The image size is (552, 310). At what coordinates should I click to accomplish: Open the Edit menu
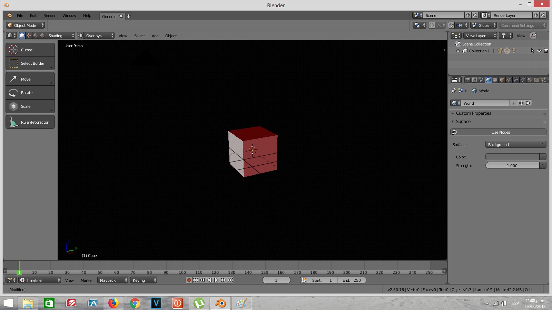click(x=33, y=15)
